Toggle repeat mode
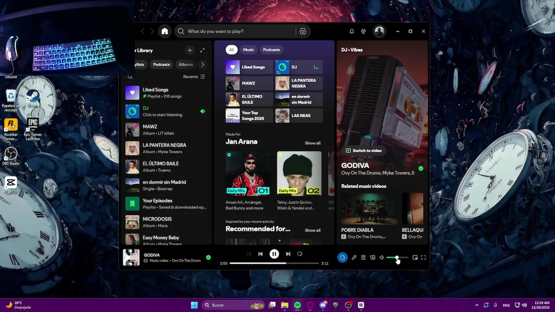Screen dimensions: 555x312 tap(300, 254)
